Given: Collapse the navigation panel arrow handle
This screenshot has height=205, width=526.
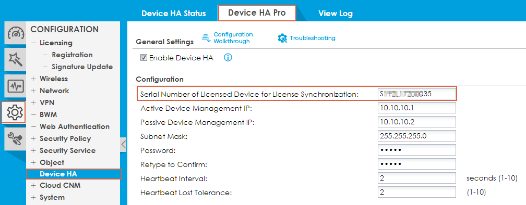Looking at the screenshot, I should pyautogui.click(x=124, y=145).
